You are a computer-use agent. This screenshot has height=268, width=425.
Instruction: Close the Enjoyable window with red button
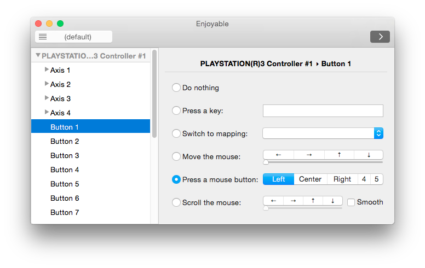pyautogui.click(x=38, y=24)
